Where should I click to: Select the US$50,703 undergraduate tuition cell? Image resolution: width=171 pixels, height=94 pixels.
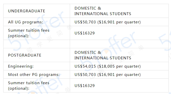[119, 22]
